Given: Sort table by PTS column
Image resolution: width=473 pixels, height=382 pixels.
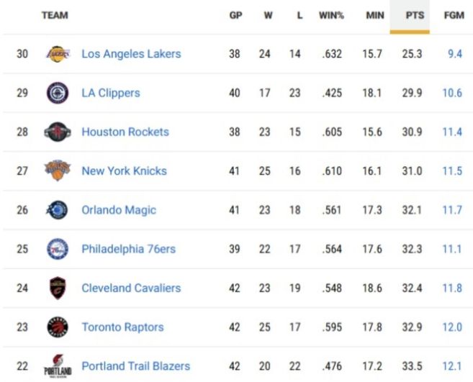Looking at the screenshot, I should pyautogui.click(x=415, y=15).
